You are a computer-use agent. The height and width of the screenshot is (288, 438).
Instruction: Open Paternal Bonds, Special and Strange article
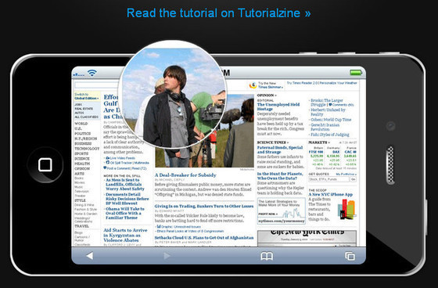280,150
